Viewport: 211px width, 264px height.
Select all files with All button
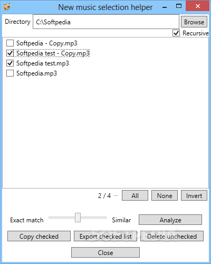coord(135,195)
